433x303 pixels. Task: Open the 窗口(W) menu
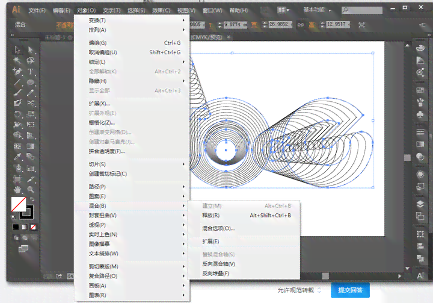(212, 10)
